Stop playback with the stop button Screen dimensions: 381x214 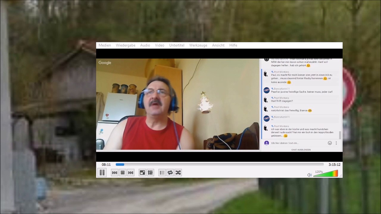point(123,173)
